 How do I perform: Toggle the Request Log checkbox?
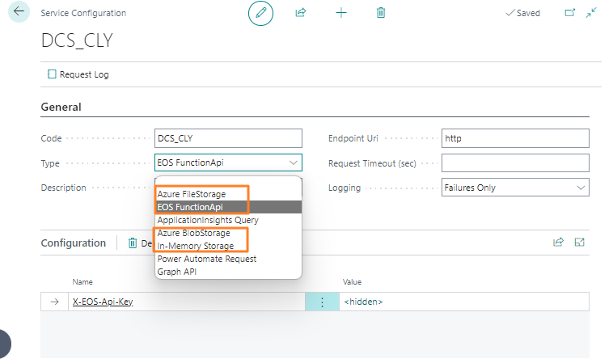(53, 74)
